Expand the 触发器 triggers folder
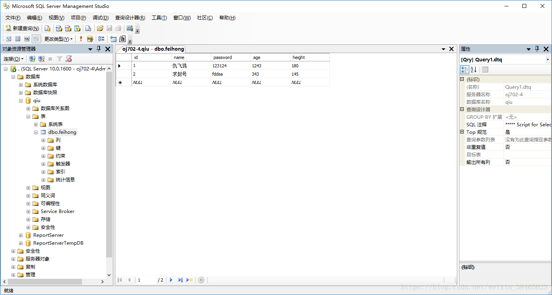This screenshot has width=552, height=295. coord(44,164)
